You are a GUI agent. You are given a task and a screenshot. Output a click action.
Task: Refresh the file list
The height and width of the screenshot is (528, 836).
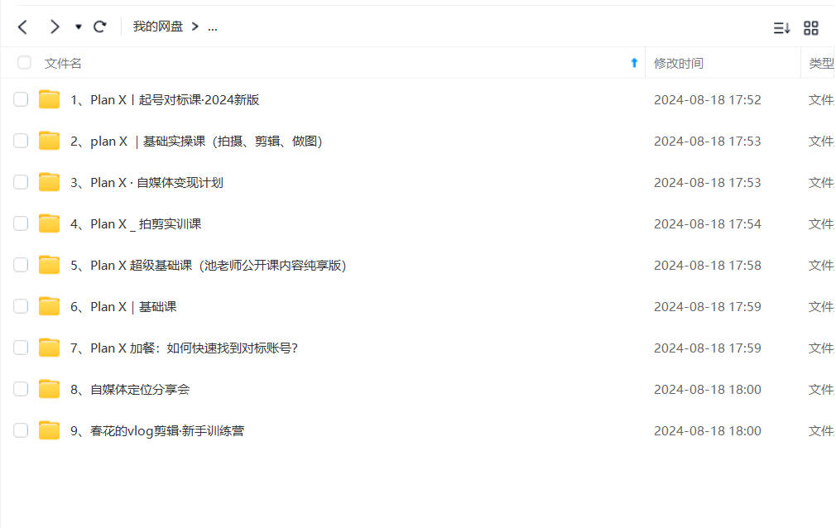pos(99,26)
